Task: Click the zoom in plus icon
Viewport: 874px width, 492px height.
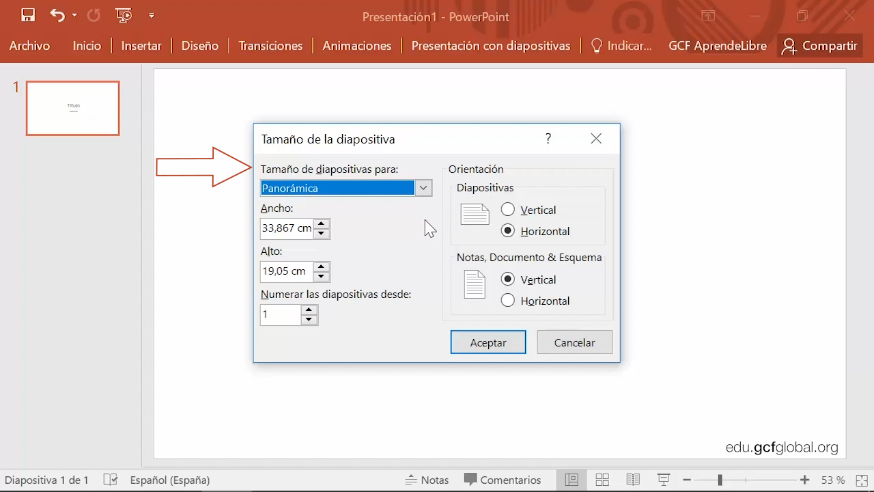Action: (805, 480)
